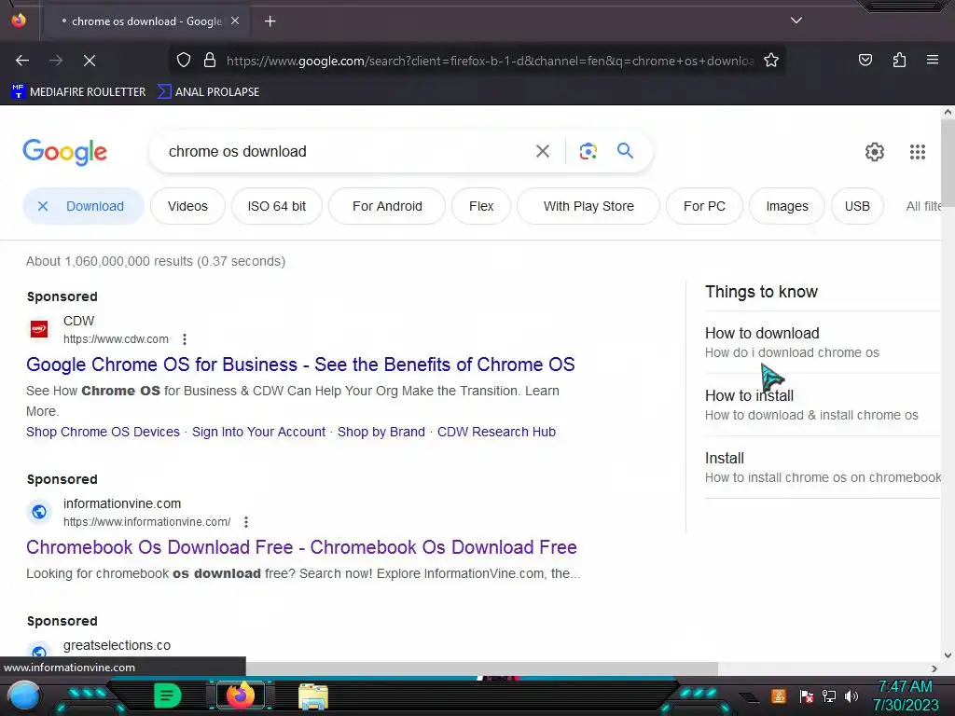Image resolution: width=955 pixels, height=716 pixels.
Task: Open the taskbar clock and date
Action: pyautogui.click(x=906, y=695)
